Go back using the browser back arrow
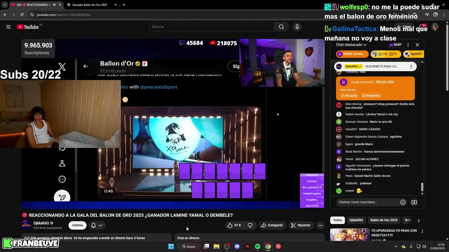This screenshot has height=252, width=449. [x=5, y=15]
